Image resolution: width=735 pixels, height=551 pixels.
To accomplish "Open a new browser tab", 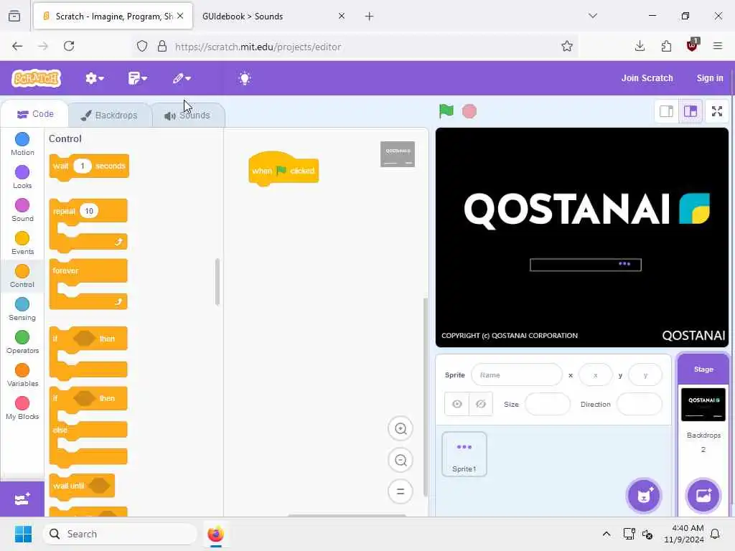I will pyautogui.click(x=370, y=17).
